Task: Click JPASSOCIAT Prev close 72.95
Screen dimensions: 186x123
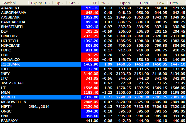Action: point(180,83)
